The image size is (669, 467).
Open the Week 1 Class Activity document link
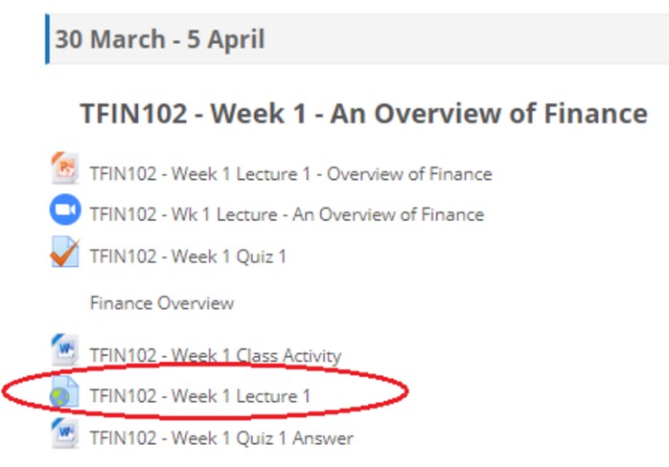(215, 356)
